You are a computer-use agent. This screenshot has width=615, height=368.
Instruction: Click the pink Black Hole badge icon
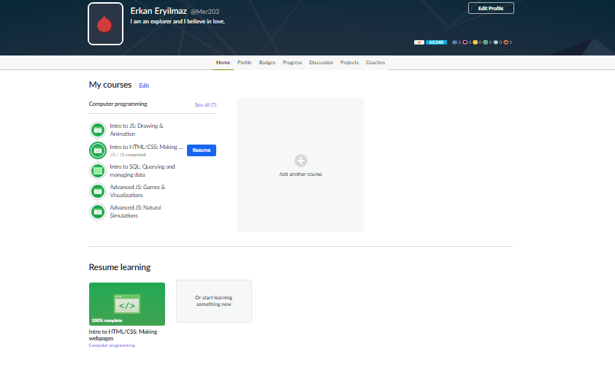[x=465, y=42]
